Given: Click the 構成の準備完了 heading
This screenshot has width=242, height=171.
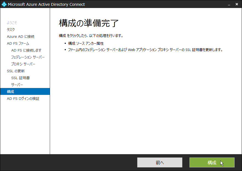Looking at the screenshot, I should 89,23.
